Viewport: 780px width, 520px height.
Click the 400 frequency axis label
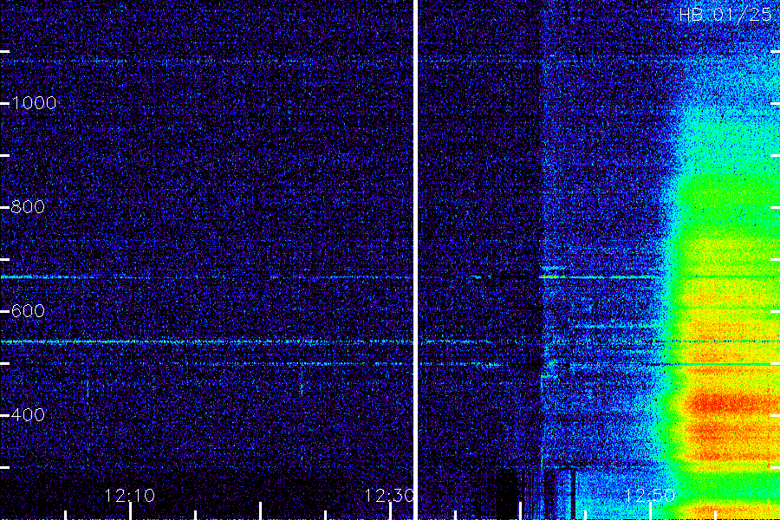pyautogui.click(x=28, y=414)
